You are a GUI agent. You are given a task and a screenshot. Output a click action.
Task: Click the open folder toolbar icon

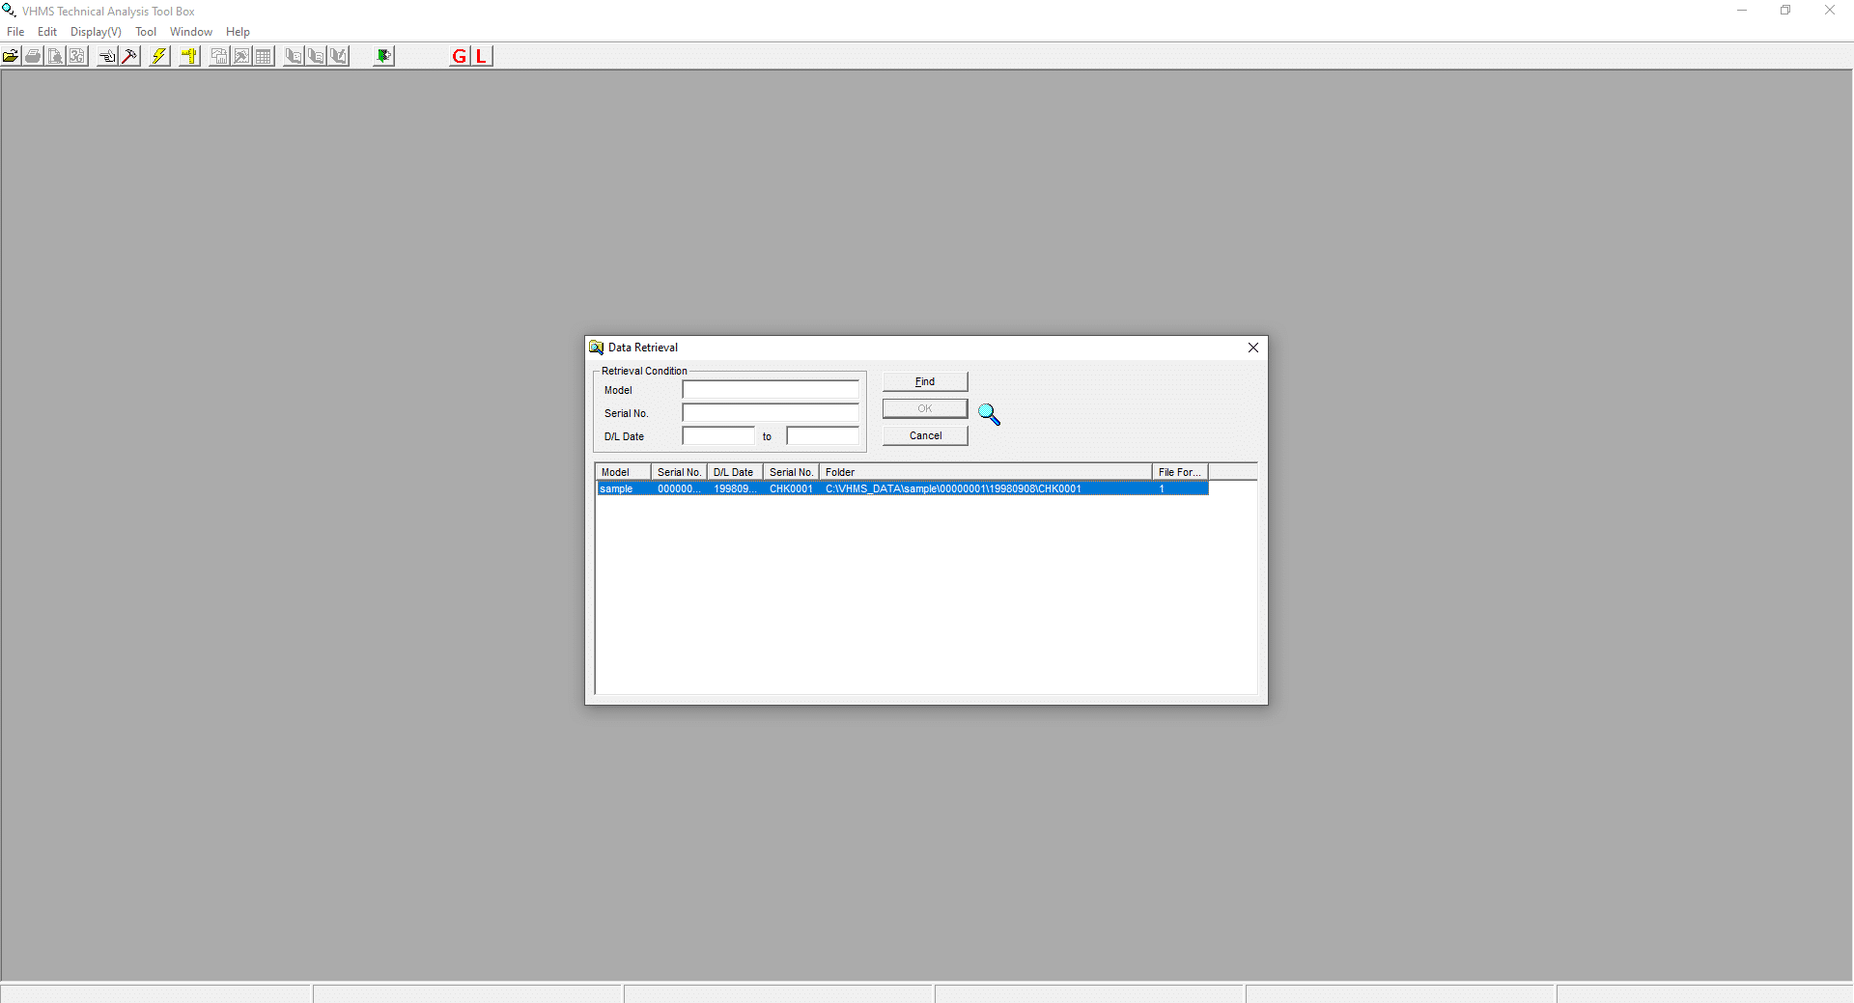(11, 56)
